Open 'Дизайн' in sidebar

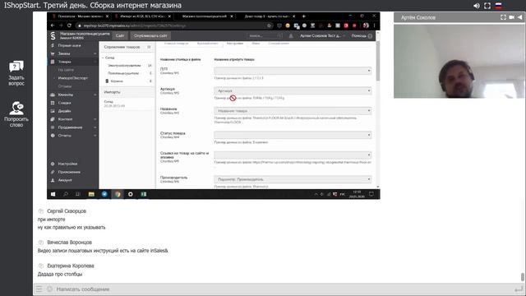(64, 111)
